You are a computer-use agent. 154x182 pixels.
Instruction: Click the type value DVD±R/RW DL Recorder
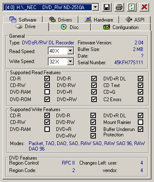coord(48,43)
